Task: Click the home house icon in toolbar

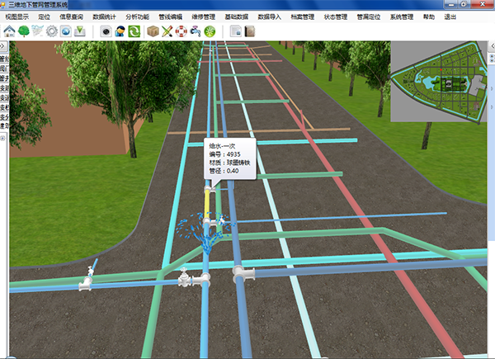Action: [x=9, y=31]
